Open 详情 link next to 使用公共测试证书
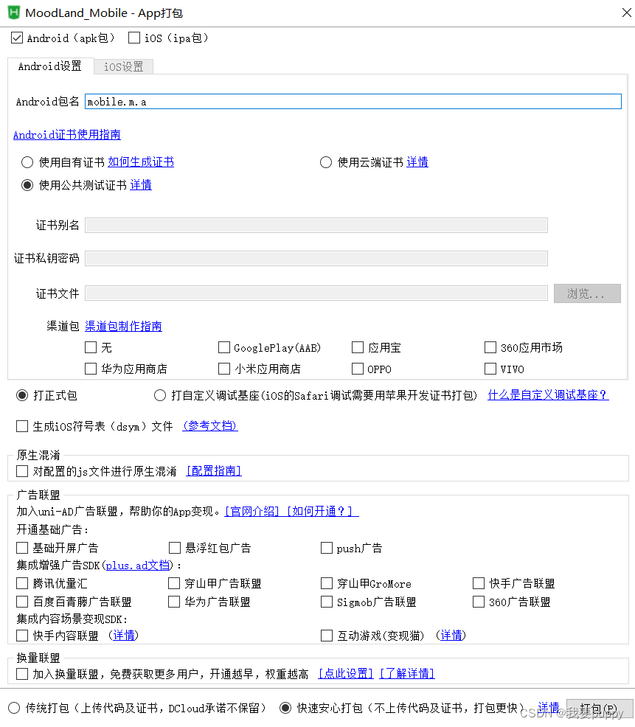 pyautogui.click(x=141, y=185)
